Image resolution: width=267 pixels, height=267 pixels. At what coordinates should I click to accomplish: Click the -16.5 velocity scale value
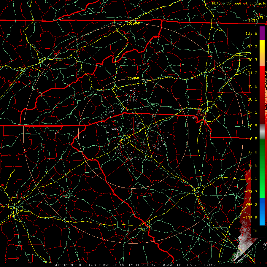[251, 139]
